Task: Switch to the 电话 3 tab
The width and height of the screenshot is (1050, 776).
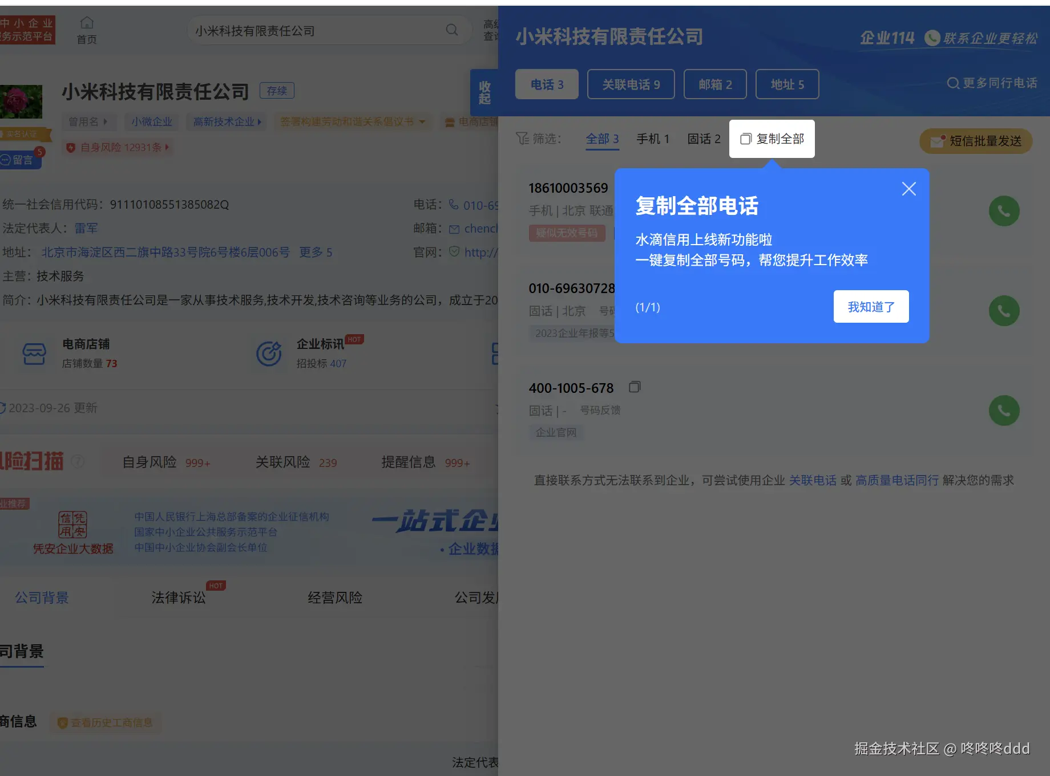Action: [x=547, y=84]
